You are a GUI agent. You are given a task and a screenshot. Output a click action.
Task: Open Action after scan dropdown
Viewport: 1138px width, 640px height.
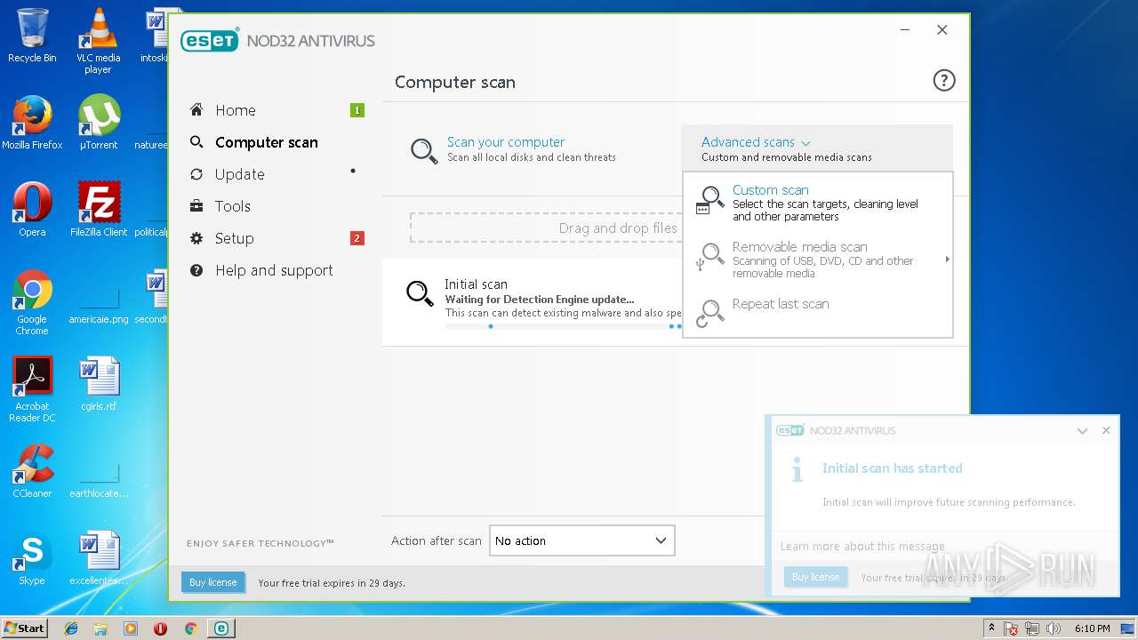[581, 540]
